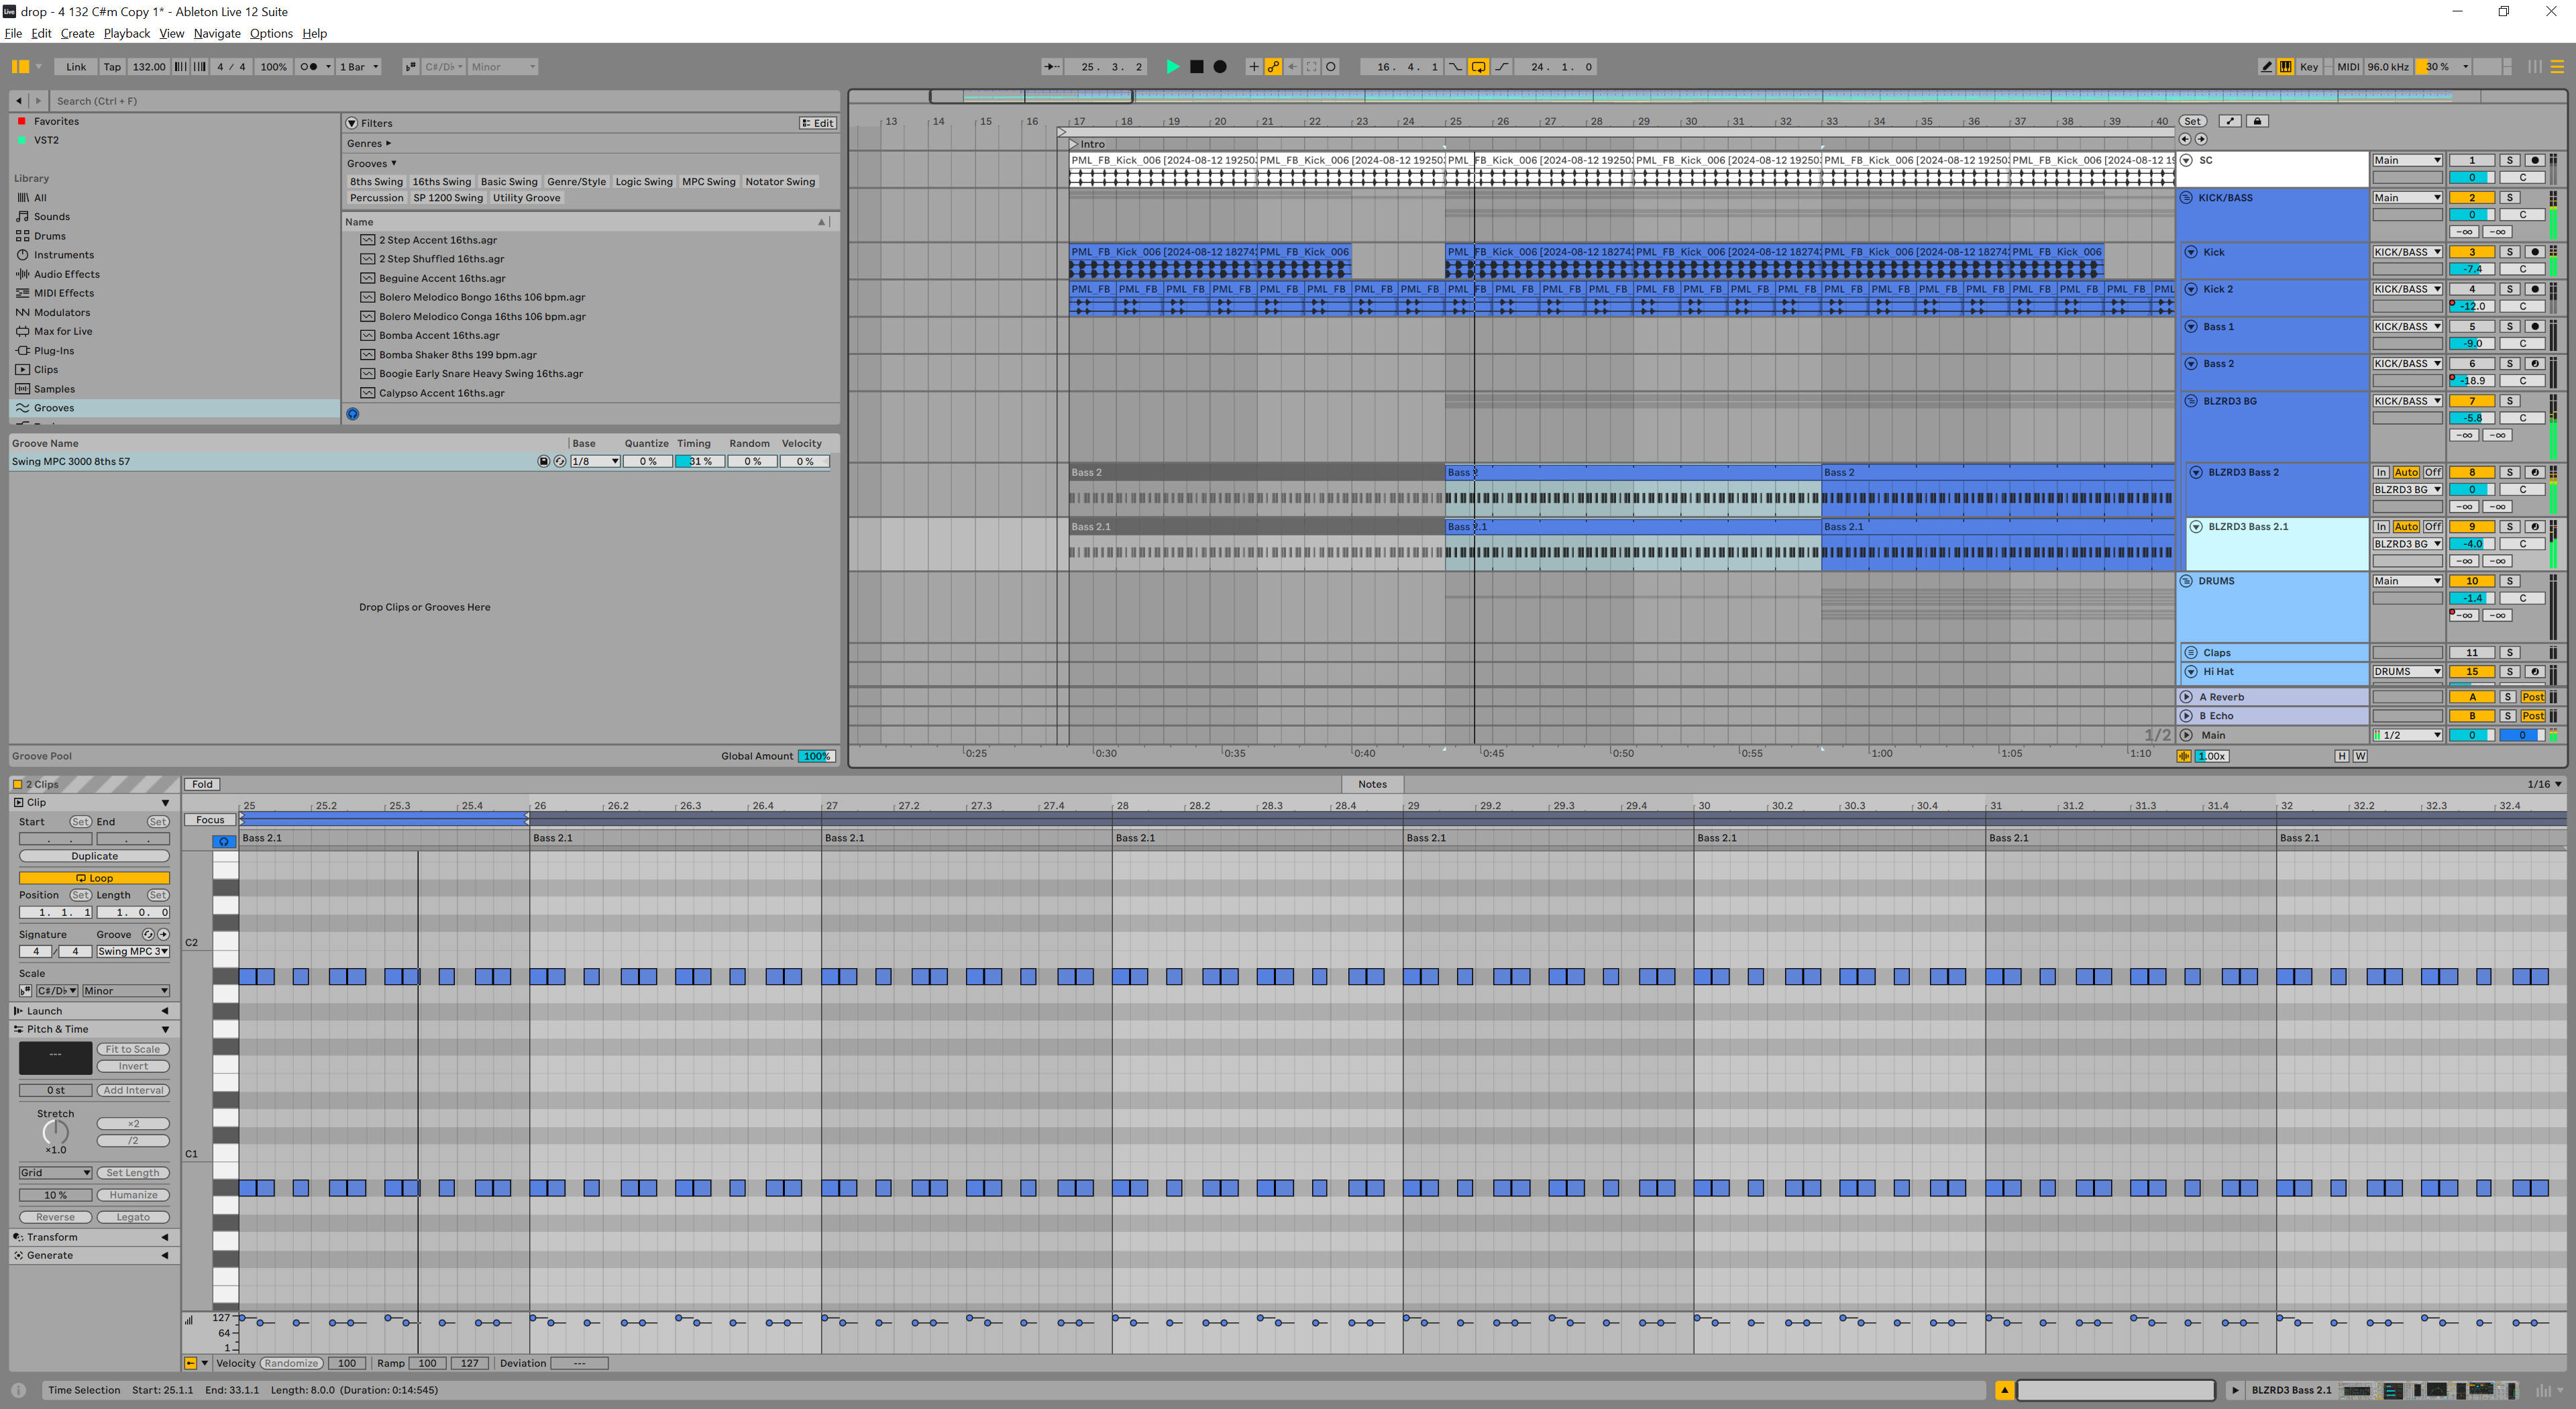Click the MIDI Editor Preview headphone
Image resolution: width=2576 pixels, height=1409 pixels.
tap(224, 842)
